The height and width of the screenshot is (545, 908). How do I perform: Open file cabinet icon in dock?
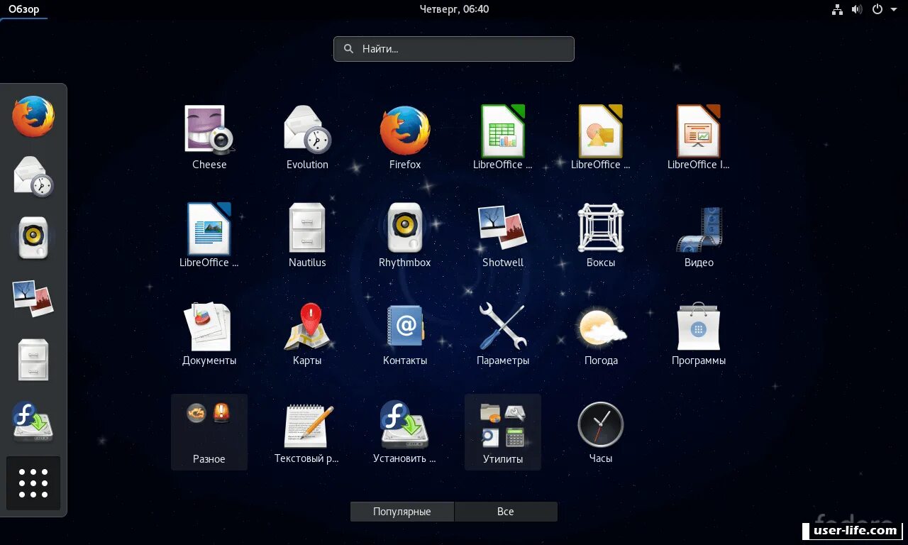tap(33, 360)
